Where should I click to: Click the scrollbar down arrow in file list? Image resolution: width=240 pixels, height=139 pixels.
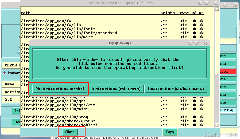click(217, 125)
